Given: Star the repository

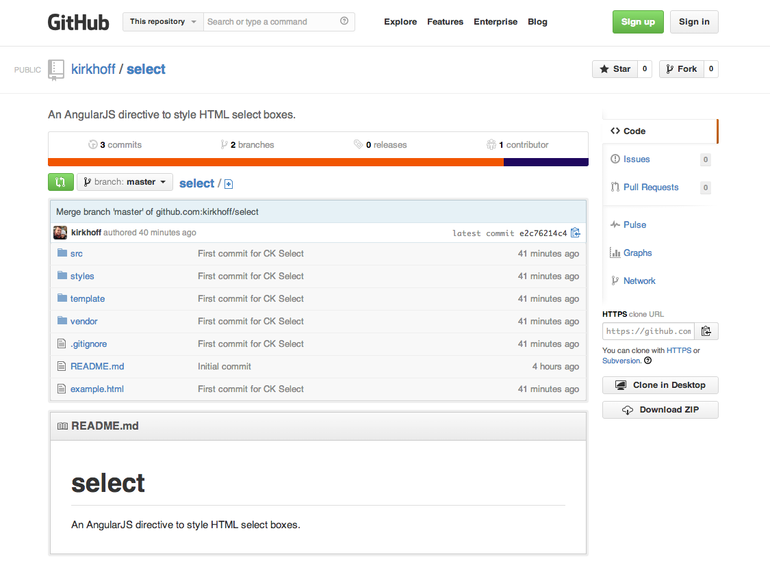Looking at the screenshot, I should click(615, 69).
